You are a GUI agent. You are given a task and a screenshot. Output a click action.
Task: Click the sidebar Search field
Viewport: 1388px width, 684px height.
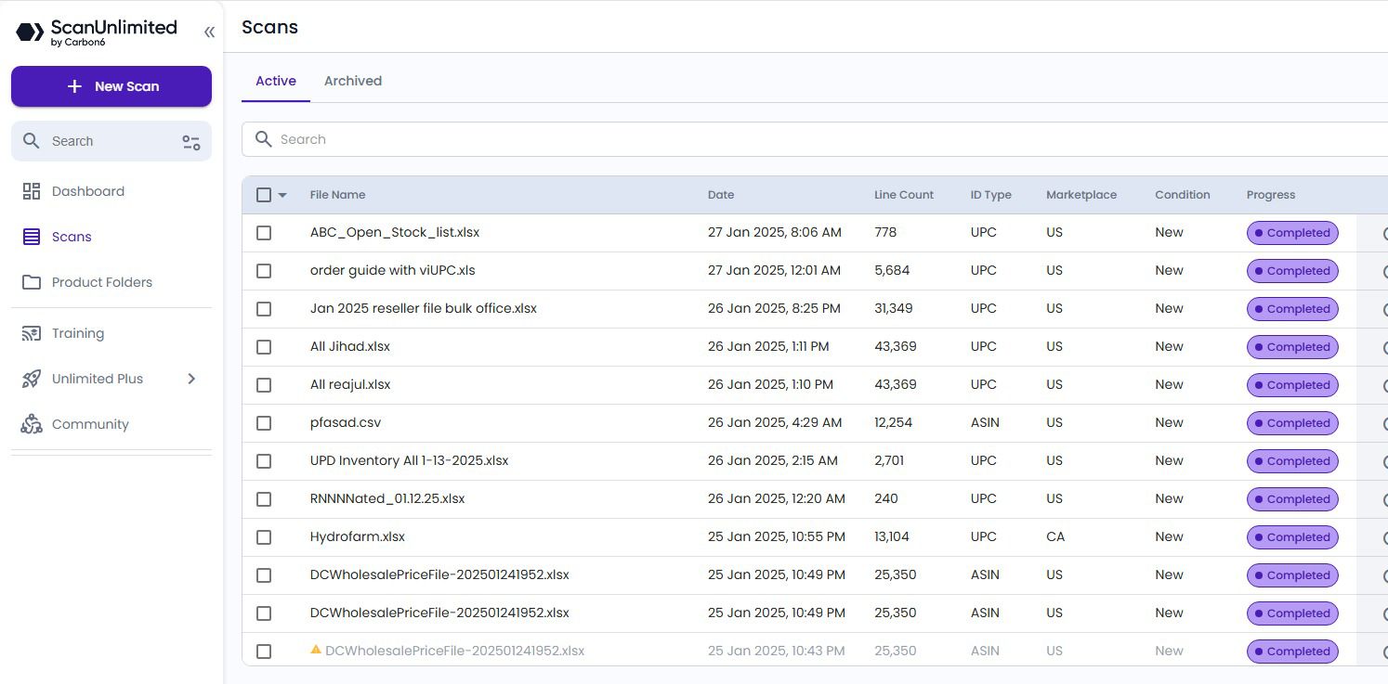[x=111, y=141]
